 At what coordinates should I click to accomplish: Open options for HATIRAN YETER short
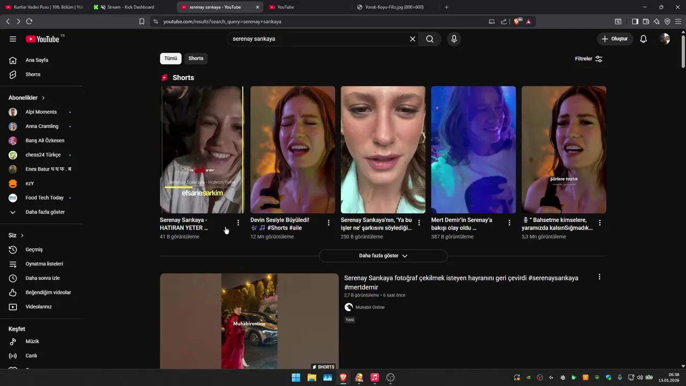click(238, 222)
